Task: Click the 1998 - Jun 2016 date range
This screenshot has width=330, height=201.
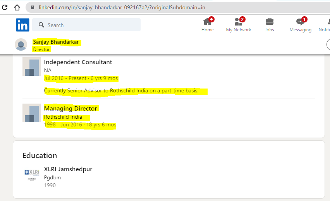Action: (x=80, y=125)
